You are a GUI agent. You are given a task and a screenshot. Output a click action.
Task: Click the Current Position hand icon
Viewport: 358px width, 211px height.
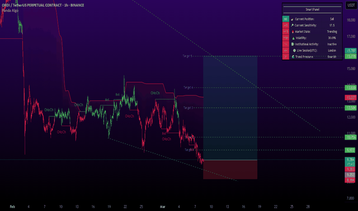click(x=292, y=20)
